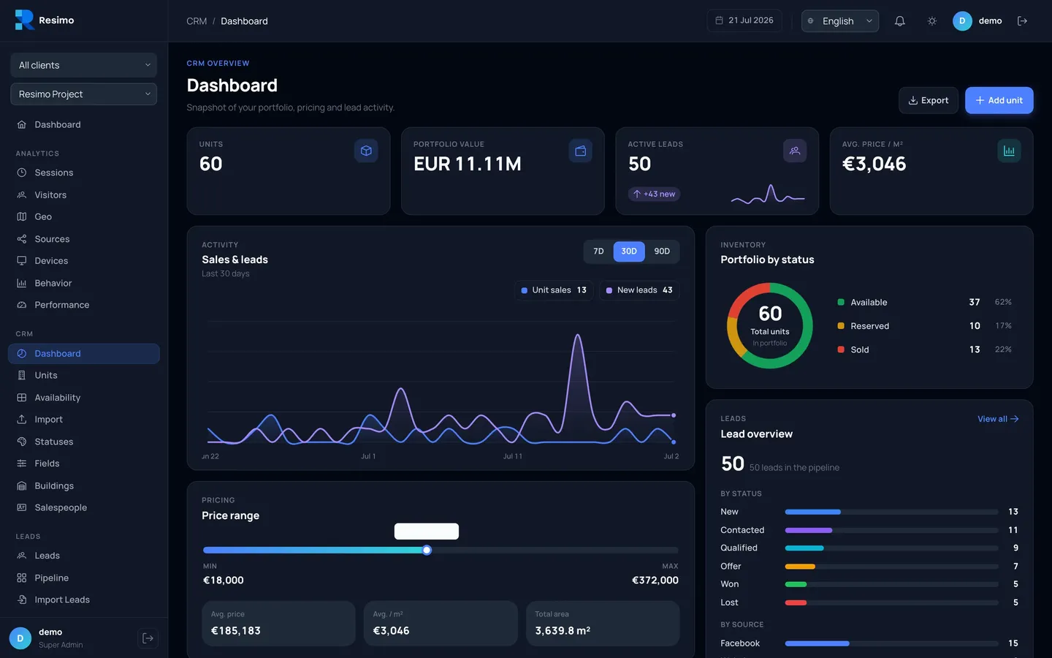The image size is (1052, 658).
Task: Click the Resimo logo
Action: [x=45, y=20]
